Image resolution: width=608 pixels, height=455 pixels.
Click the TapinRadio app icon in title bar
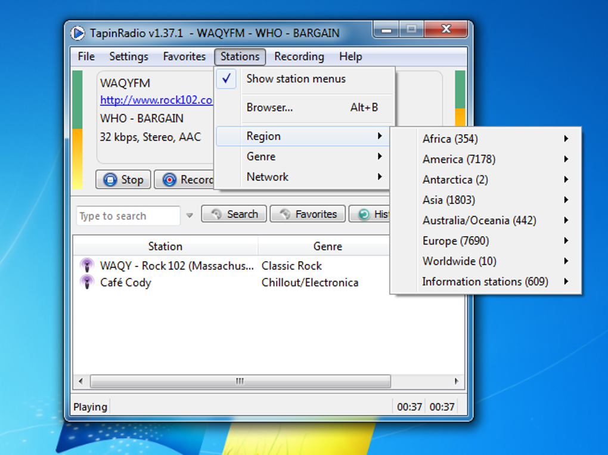click(77, 33)
